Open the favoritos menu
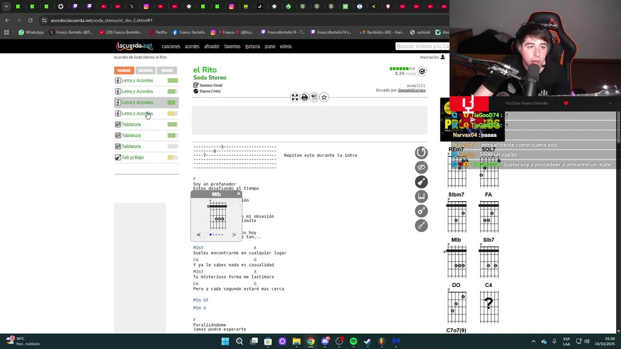The image size is (621, 349). click(232, 47)
